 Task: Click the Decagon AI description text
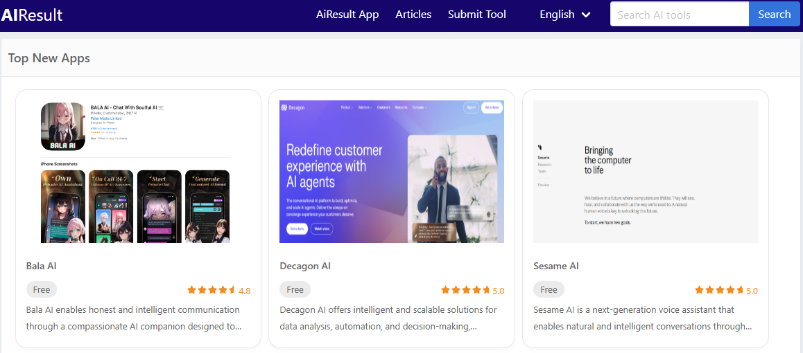388,318
